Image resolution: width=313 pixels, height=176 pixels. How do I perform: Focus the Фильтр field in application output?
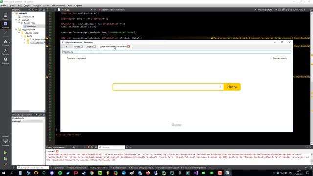[x=112, y=147]
